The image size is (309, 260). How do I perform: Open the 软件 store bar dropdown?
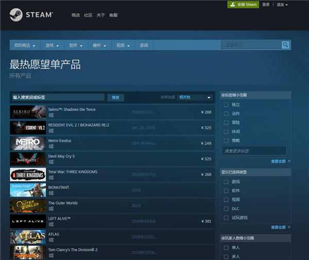click(x=76, y=45)
